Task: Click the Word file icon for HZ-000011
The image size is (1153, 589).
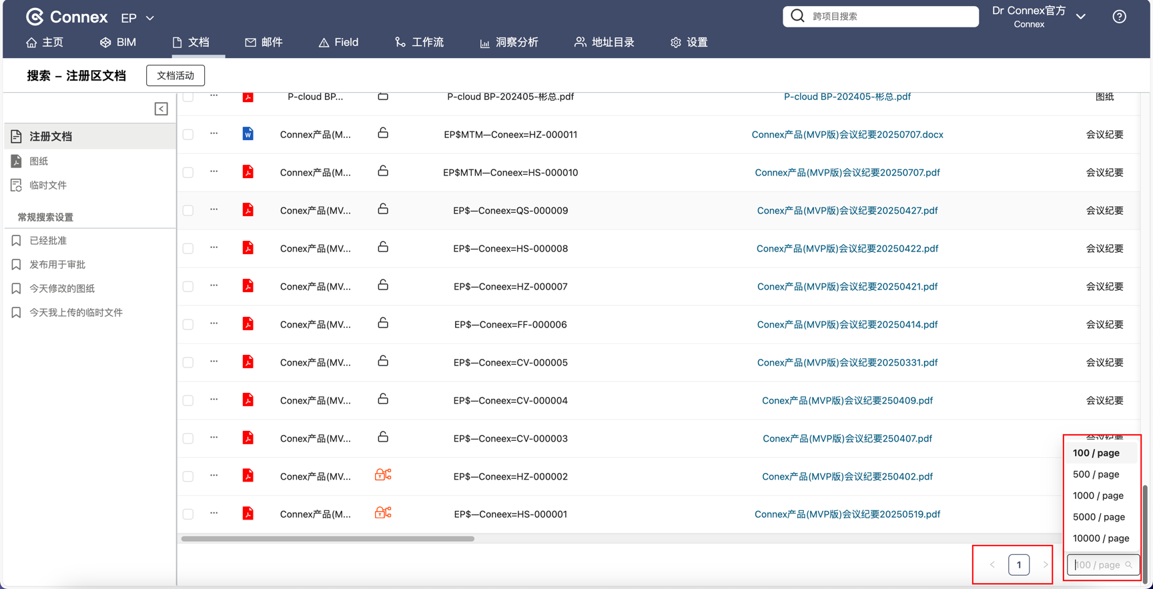Action: click(248, 134)
